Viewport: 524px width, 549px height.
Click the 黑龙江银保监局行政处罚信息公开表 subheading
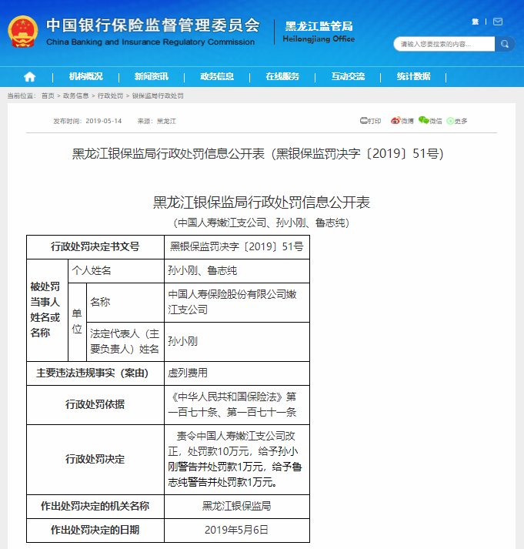[x=262, y=203]
